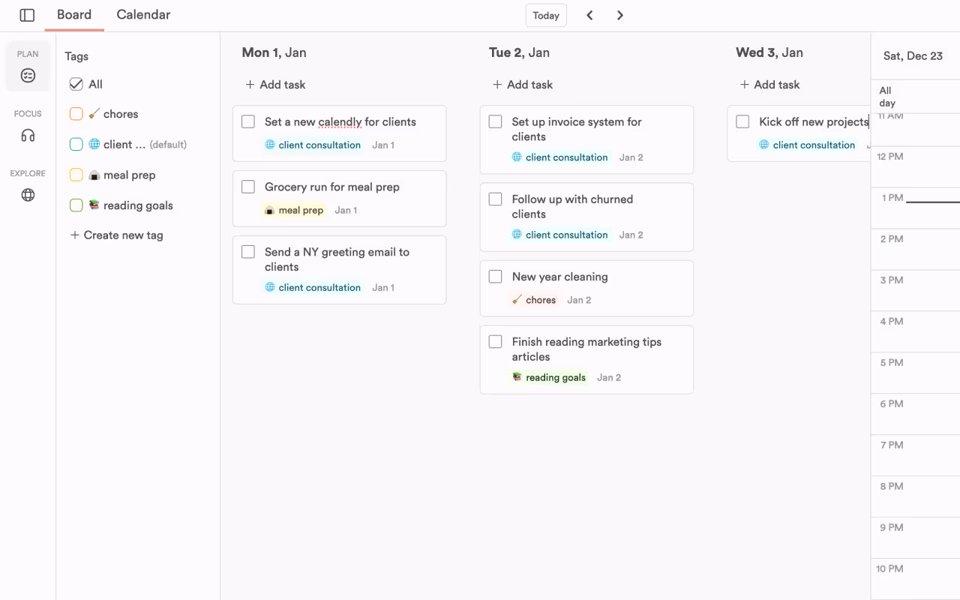
Task: Go to next week arrow
Action: click(619, 15)
